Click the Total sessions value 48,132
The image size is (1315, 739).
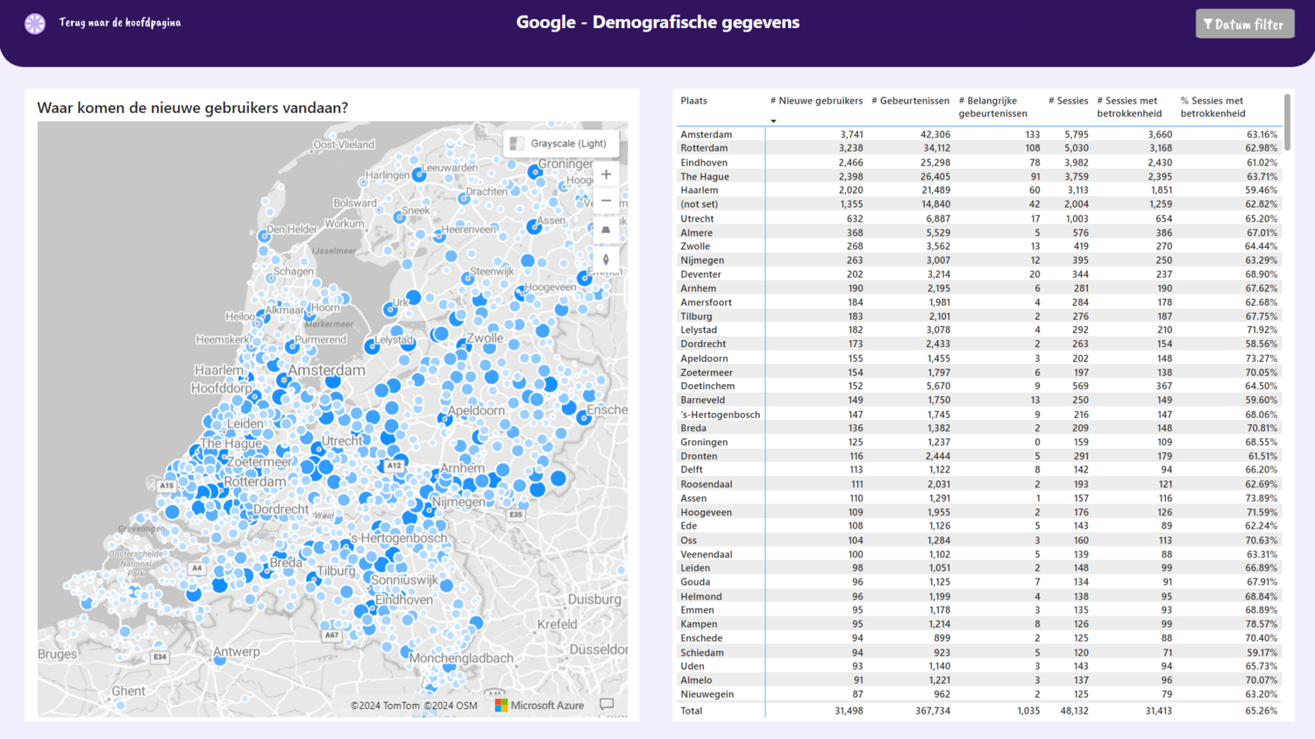pyautogui.click(x=1073, y=711)
